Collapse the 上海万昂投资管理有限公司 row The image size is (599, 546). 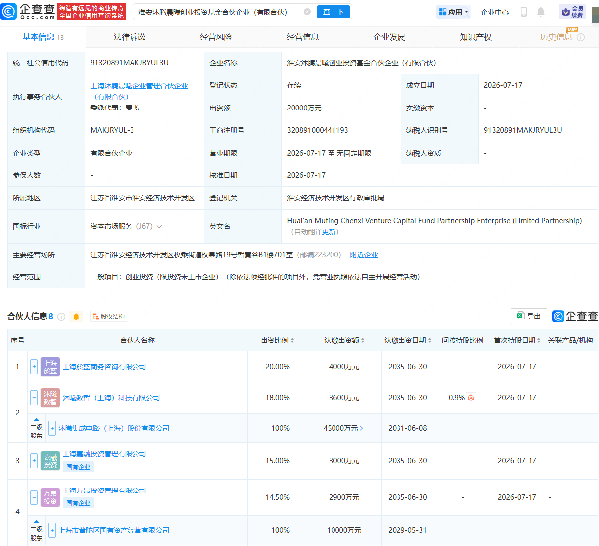(34, 497)
